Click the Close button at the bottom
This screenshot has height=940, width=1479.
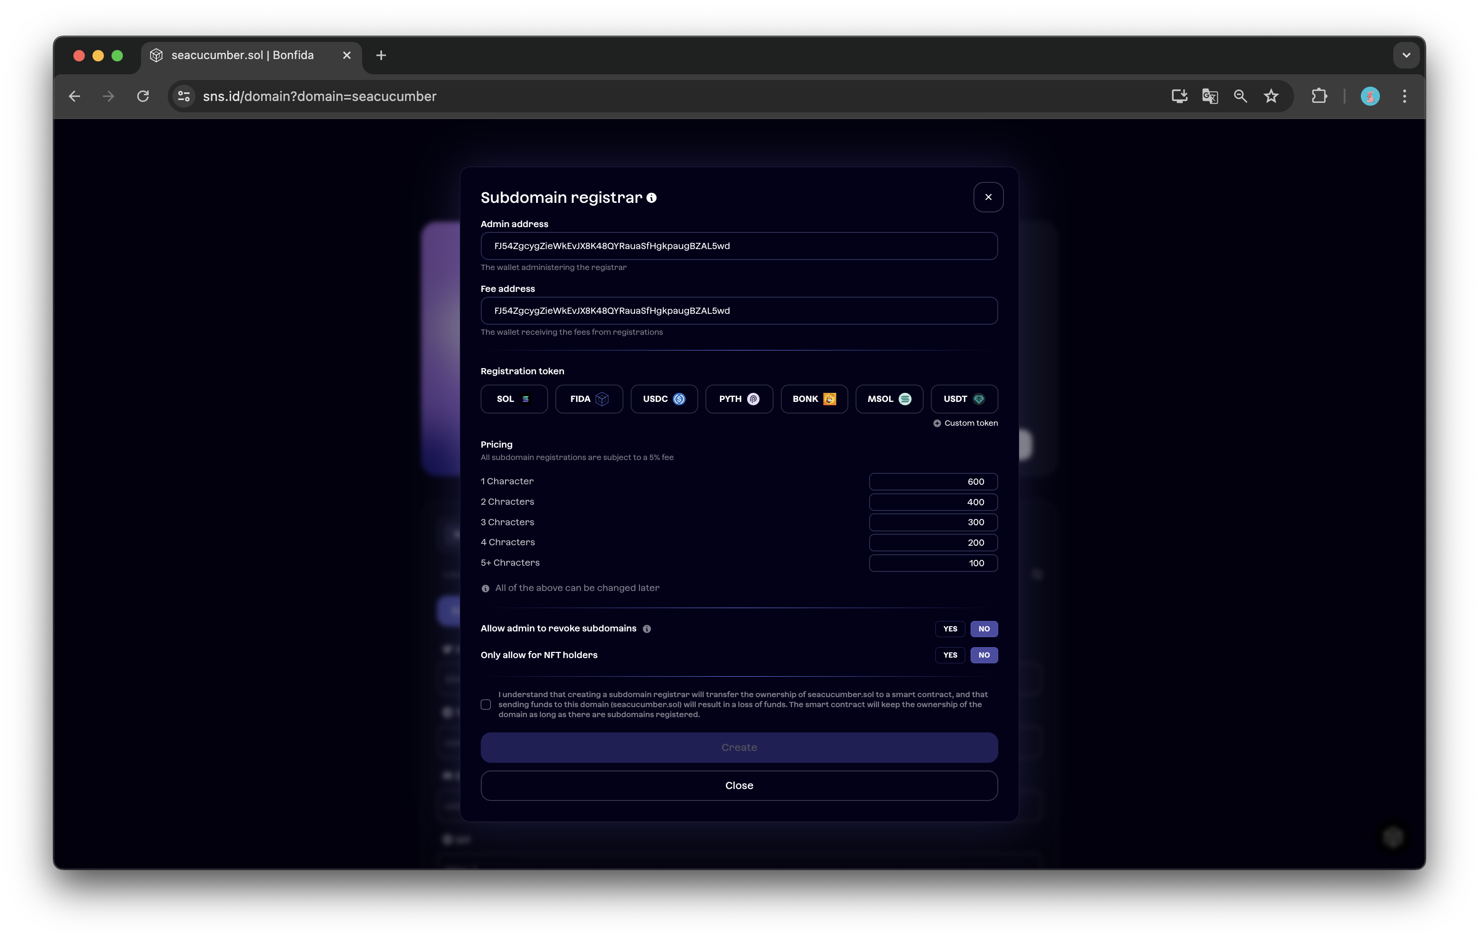click(739, 785)
